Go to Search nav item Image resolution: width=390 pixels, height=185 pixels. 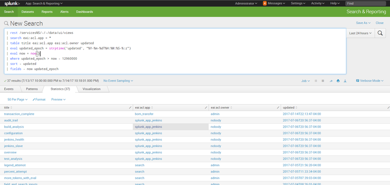9,12
